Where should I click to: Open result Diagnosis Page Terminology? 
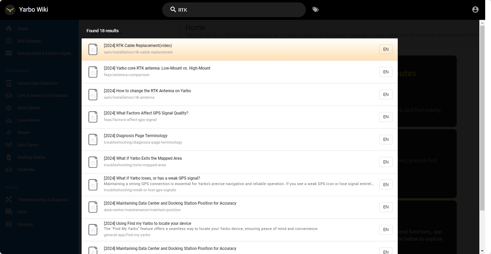pyautogui.click(x=240, y=140)
